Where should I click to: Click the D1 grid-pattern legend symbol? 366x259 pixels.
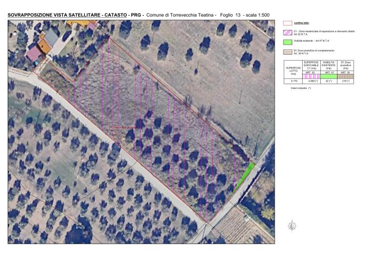point(287,51)
